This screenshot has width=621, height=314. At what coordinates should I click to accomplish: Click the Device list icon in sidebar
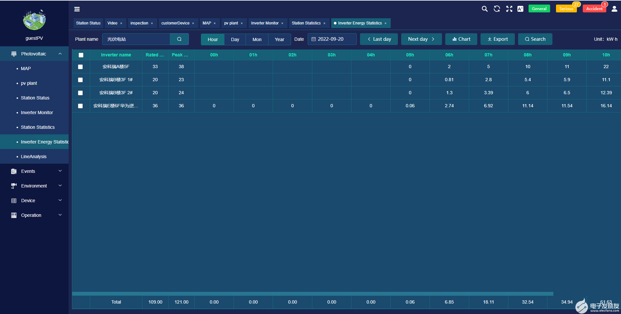[x=14, y=201]
